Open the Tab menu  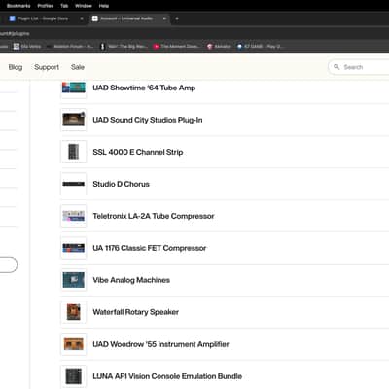coord(64,6)
